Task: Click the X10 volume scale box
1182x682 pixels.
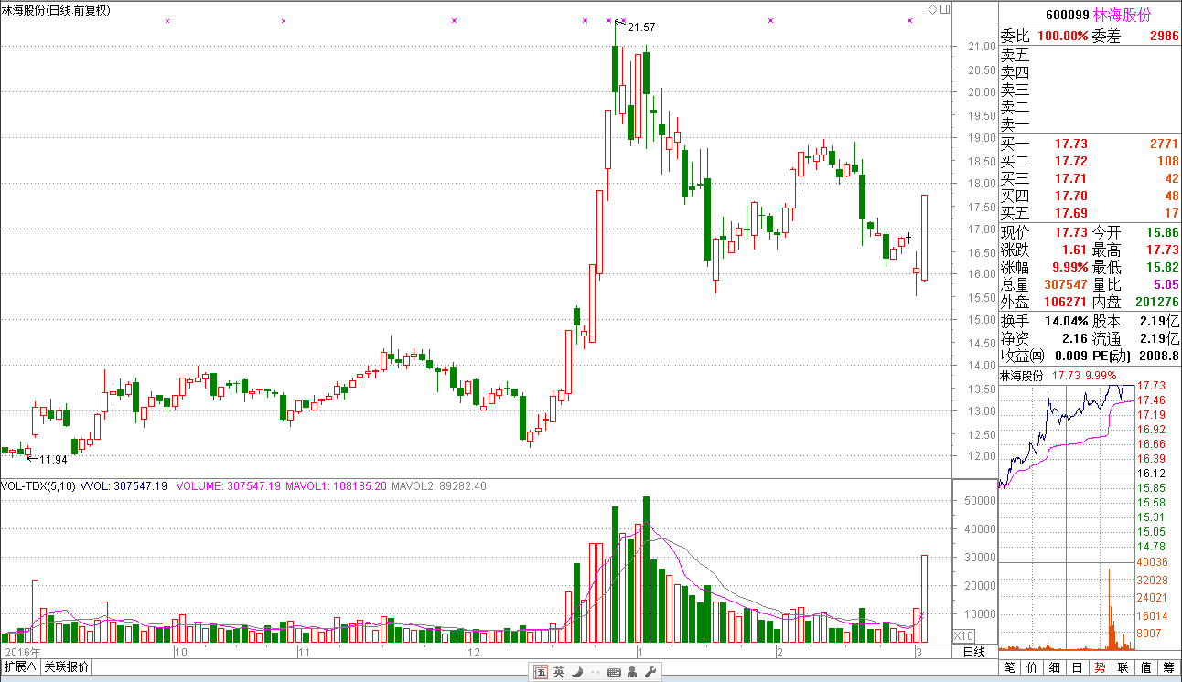Action: coord(963,635)
